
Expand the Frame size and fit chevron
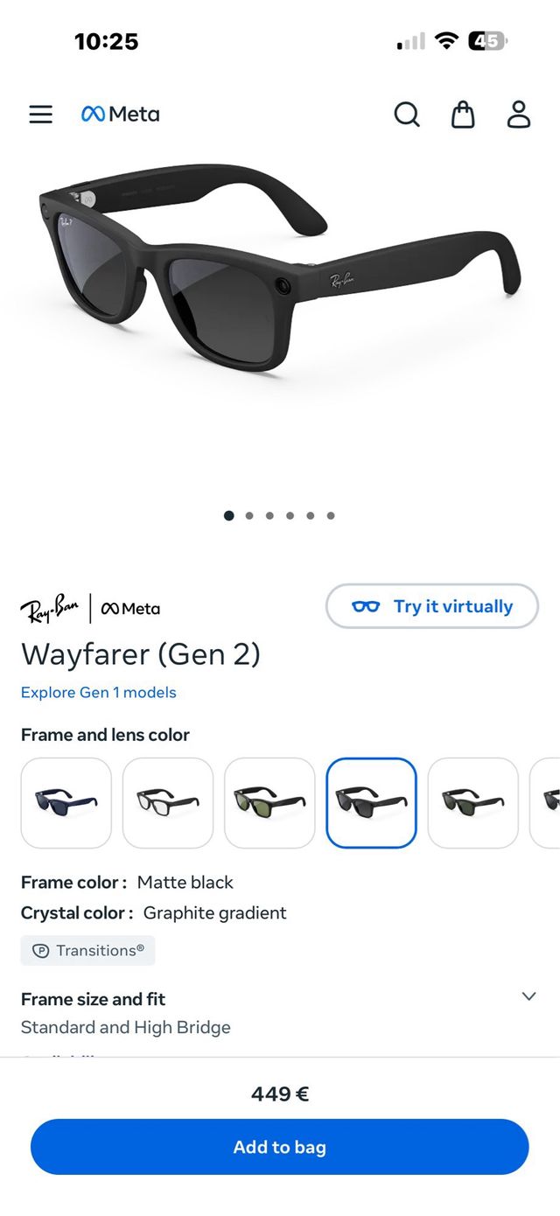pyautogui.click(x=528, y=996)
